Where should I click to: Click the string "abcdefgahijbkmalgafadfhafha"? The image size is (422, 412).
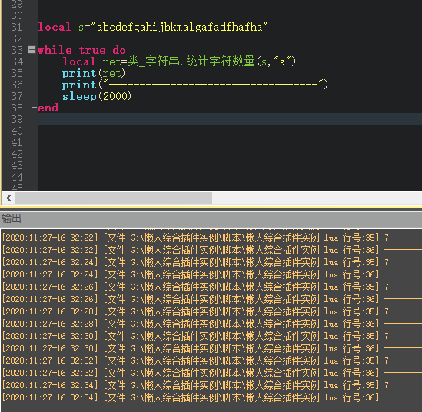(179, 27)
